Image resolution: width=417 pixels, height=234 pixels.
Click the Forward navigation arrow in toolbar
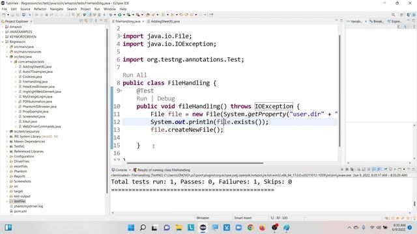click(201, 15)
